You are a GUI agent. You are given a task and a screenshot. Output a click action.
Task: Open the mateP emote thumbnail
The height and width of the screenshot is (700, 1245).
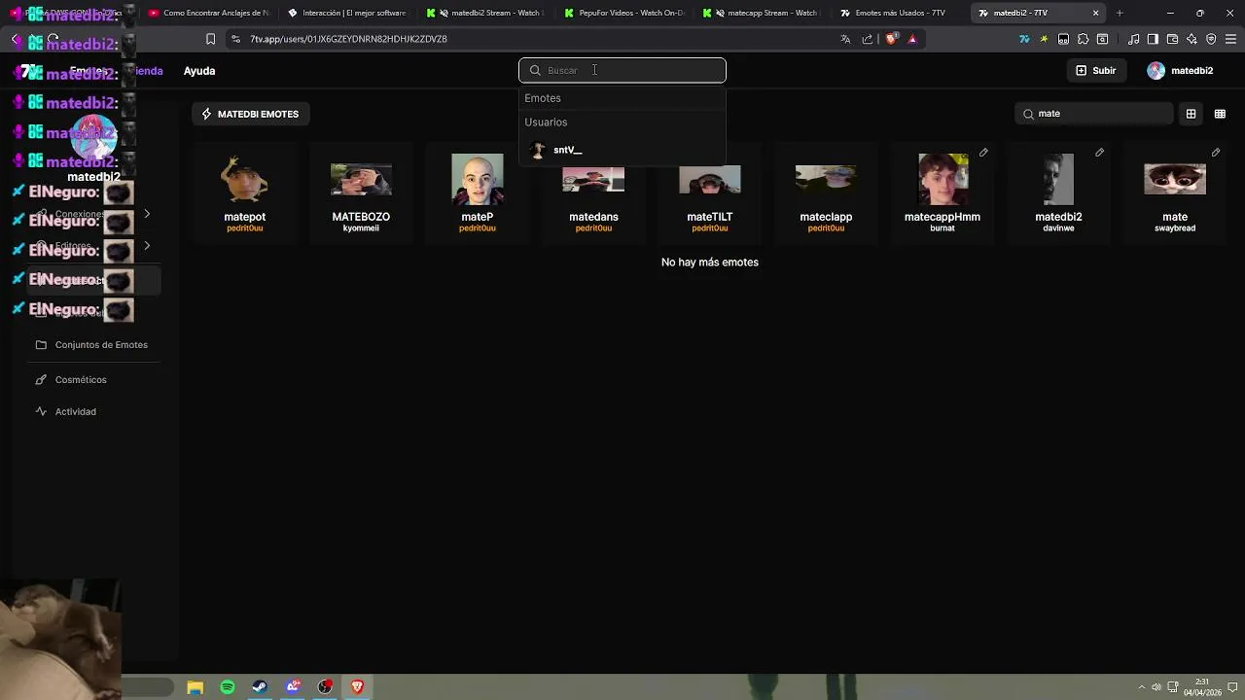[478, 180]
